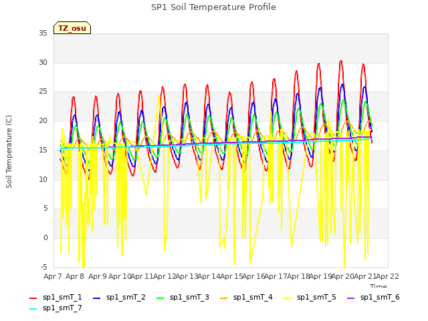Viewport: 428px width, 321px height.
Task: Click the chart title SP1 Soil Temperature Profile
Action: [214, 7]
